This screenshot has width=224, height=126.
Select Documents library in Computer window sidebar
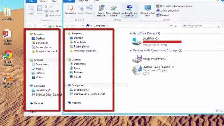coord(78,64)
